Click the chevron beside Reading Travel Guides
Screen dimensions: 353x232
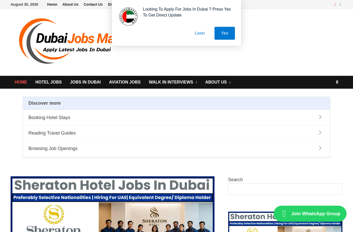[320, 133]
